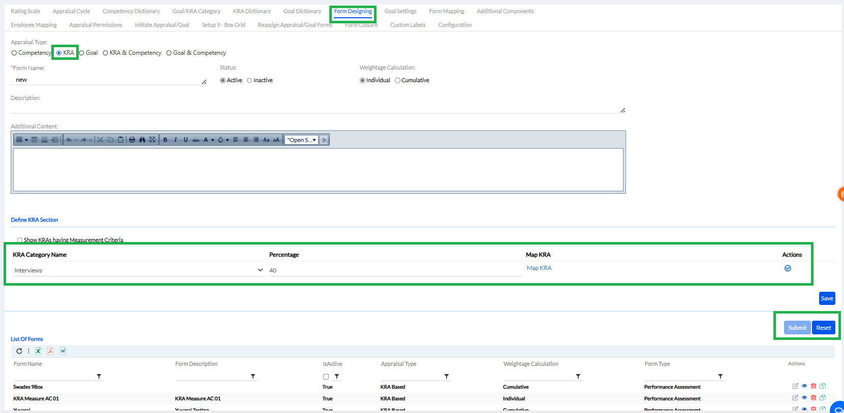Export forms list as PDF
844x413 pixels.
point(50,351)
